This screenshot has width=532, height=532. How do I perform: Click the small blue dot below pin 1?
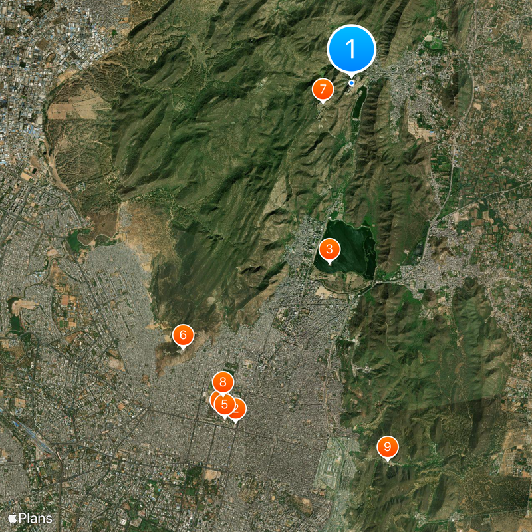[350, 83]
